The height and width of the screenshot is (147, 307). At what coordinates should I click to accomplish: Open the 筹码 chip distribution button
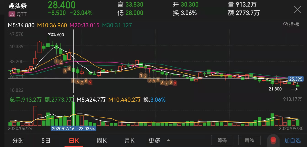click(x=222, y=140)
